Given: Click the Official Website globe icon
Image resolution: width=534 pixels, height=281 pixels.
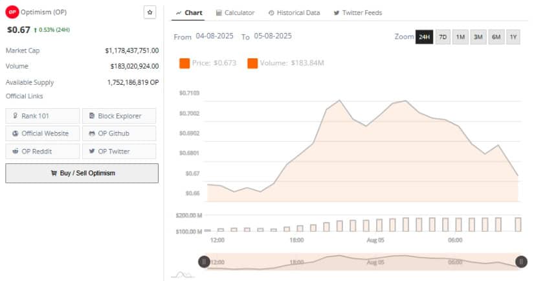Looking at the screenshot, I should (x=16, y=133).
